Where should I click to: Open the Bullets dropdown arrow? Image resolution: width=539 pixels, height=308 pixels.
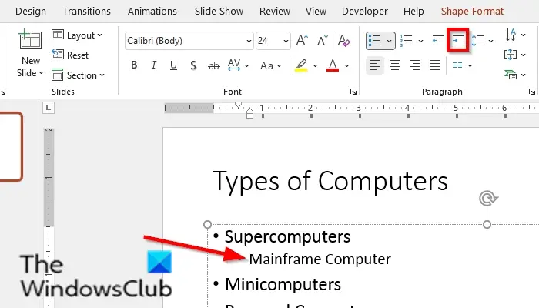389,41
